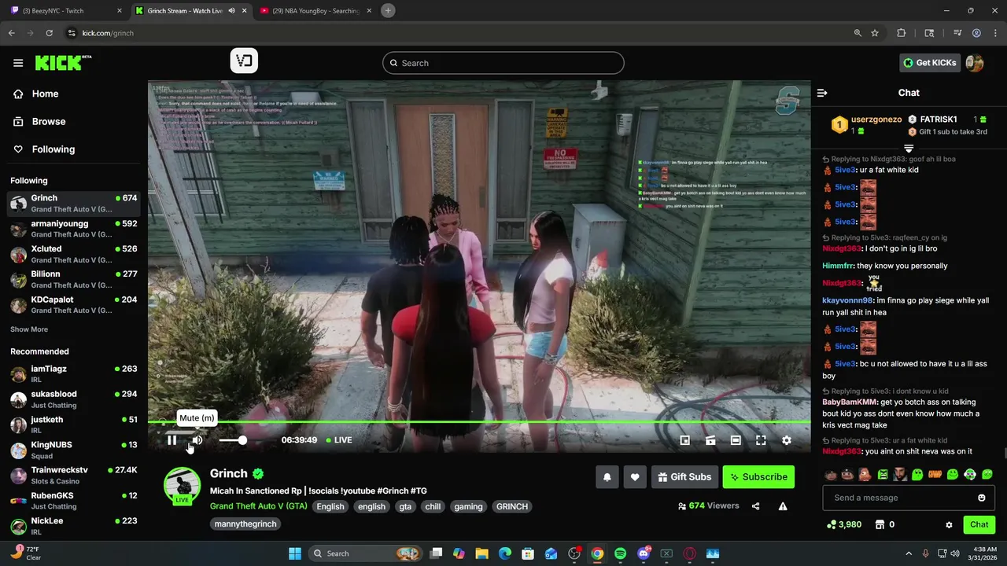Open armaniyoungg channel in Following list
Image resolution: width=1007 pixels, height=566 pixels.
pyautogui.click(x=74, y=229)
